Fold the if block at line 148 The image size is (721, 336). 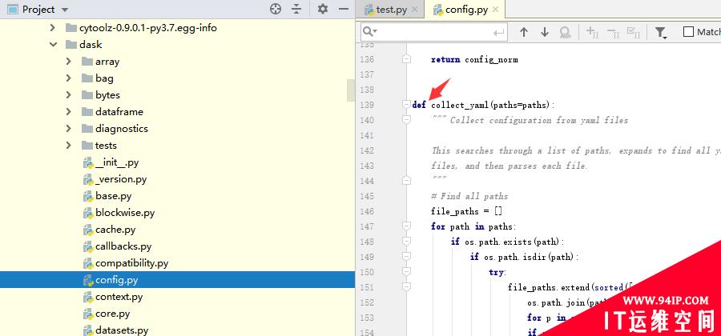tap(406, 241)
